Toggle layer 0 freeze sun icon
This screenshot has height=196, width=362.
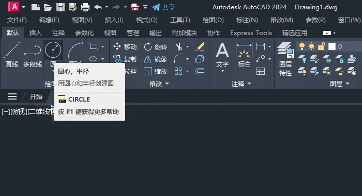311,46
